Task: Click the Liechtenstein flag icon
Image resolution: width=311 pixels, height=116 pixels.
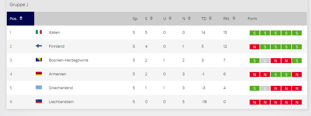Action: 39,101
